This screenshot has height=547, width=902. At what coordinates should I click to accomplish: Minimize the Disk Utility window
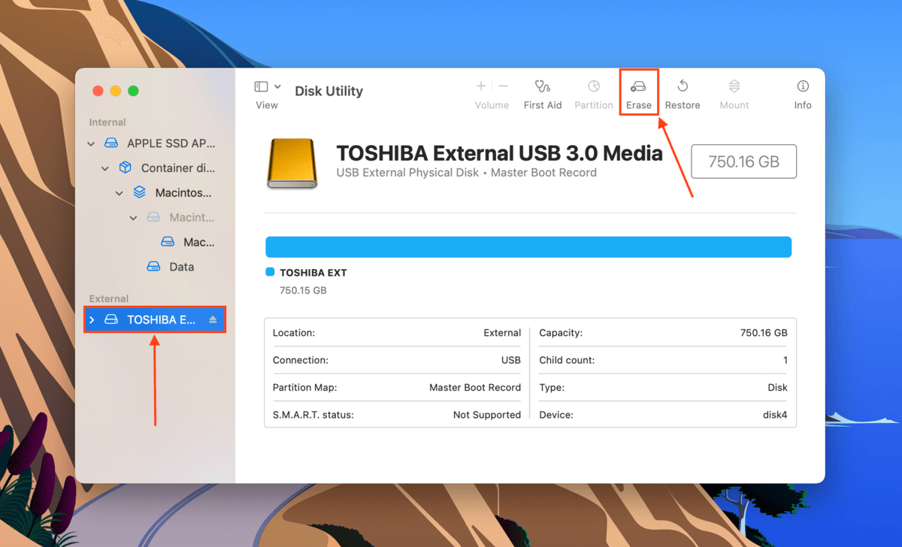(116, 91)
